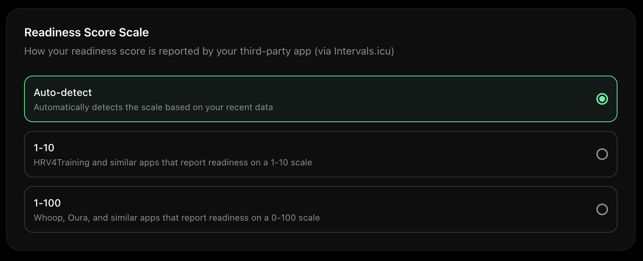Click the '1-10 scale' text in HRV4Training description
This screenshot has width=643, height=261.
(x=291, y=162)
